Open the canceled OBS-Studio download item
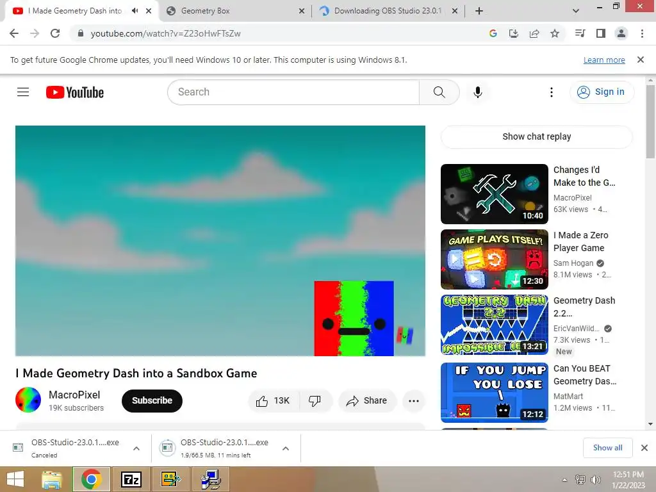Viewport: 656px width, 492px height. coord(75,448)
